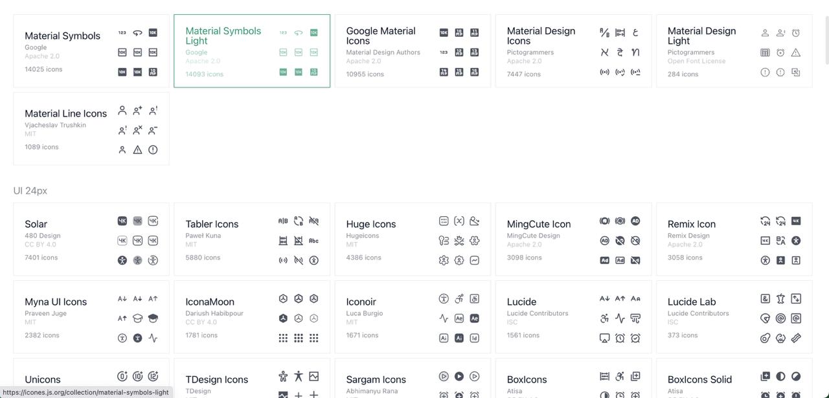Open the BoxIcons Solid collection

coord(734,379)
